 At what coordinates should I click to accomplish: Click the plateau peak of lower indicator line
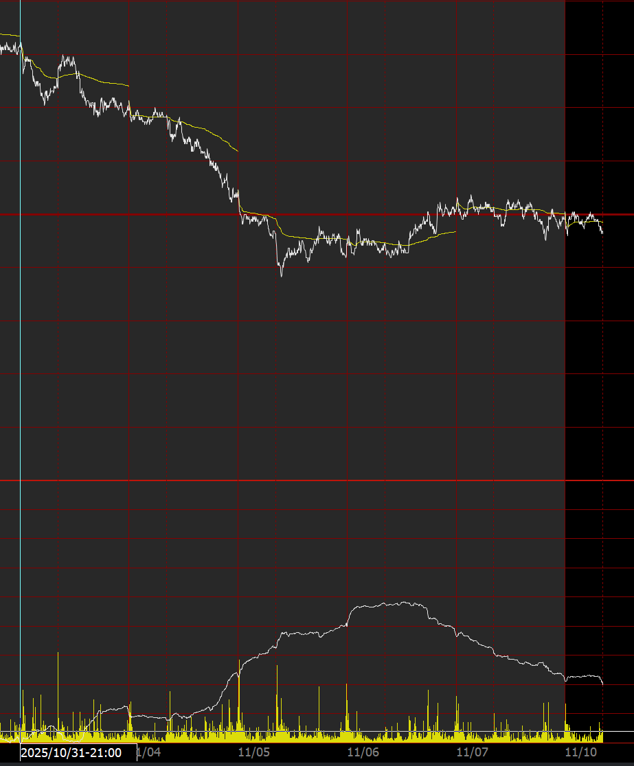pos(388,604)
